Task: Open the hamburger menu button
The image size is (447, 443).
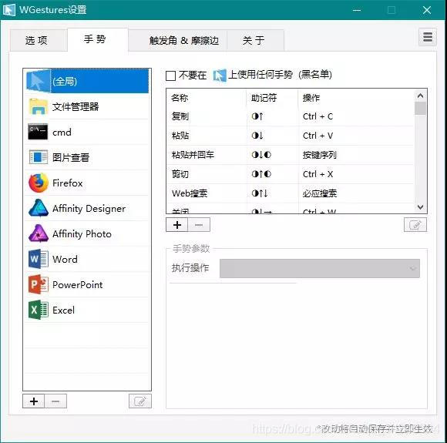Action: pyautogui.click(x=428, y=37)
